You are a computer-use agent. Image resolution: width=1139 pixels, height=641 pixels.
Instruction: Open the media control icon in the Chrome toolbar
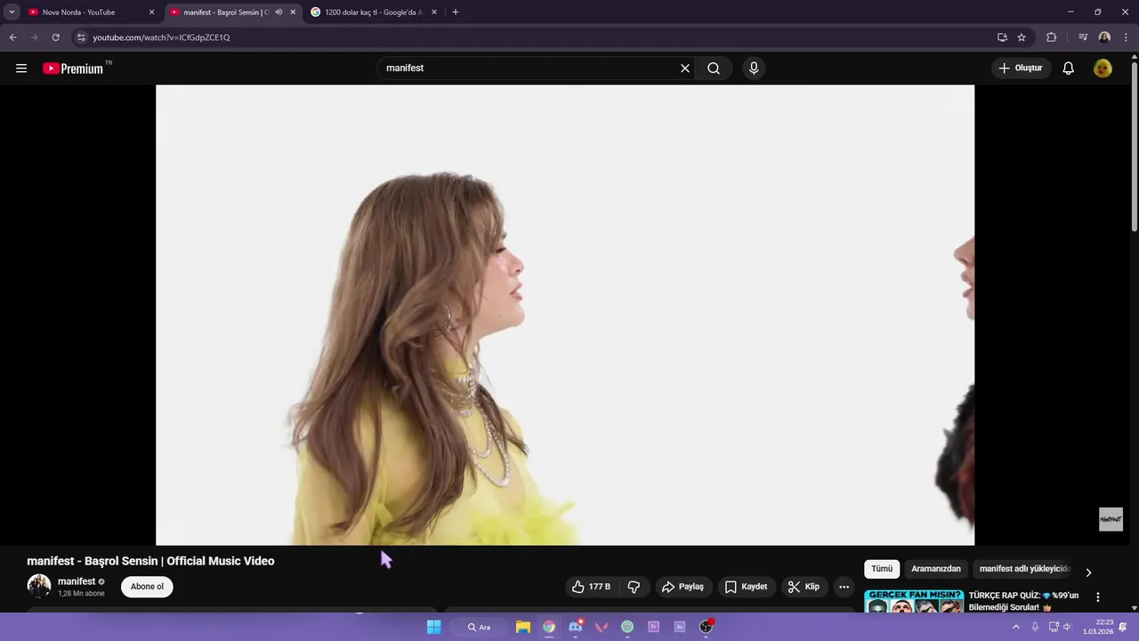point(1083,37)
